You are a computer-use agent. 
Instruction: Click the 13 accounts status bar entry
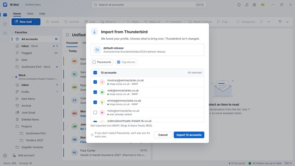(x=237, y=163)
